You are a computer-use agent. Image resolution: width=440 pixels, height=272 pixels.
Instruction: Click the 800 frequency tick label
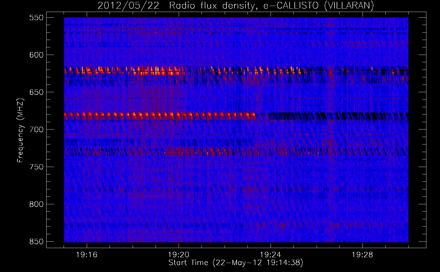(x=36, y=204)
